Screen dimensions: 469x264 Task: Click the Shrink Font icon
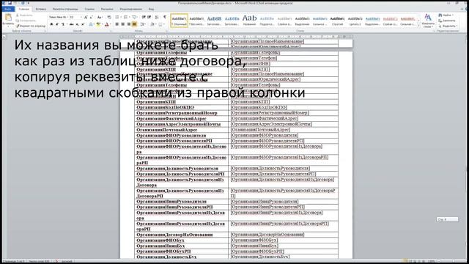click(x=91, y=18)
